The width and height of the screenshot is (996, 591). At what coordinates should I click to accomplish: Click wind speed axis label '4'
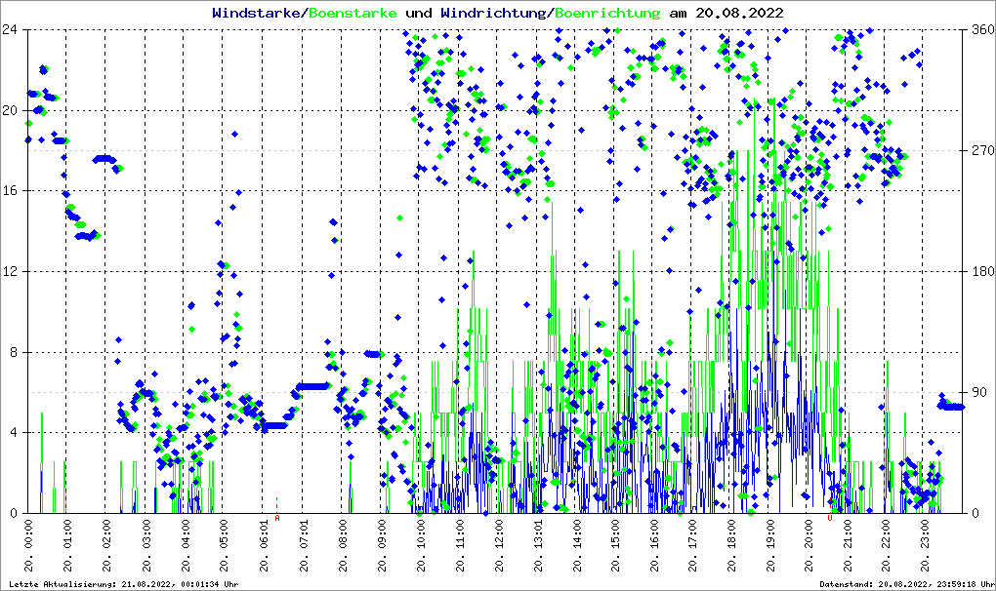(x=14, y=433)
